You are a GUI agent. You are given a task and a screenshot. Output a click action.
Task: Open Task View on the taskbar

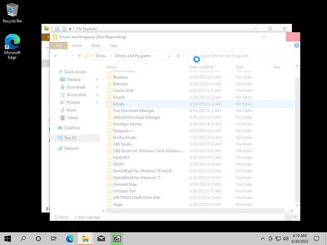54,239
